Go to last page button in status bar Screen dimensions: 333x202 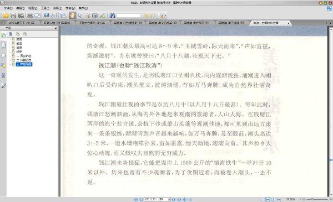[x=179, y=199]
